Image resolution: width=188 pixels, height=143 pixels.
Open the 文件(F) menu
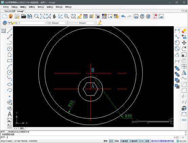(x=6, y=7)
